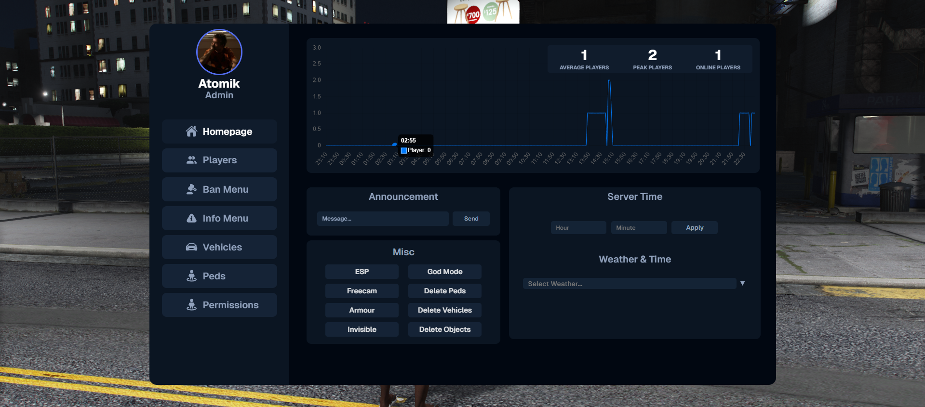
Task: Click the Delete Objects button
Action: pos(445,329)
